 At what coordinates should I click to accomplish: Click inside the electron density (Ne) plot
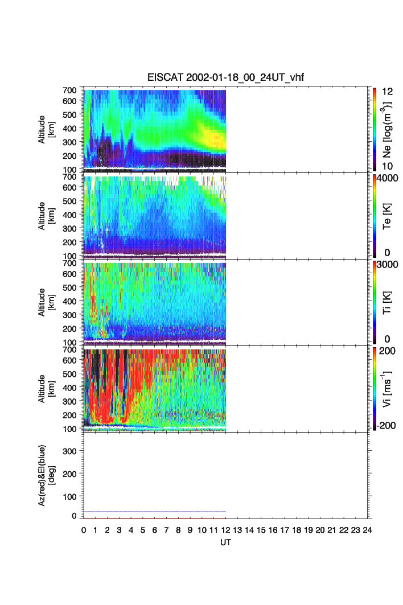[155, 129]
